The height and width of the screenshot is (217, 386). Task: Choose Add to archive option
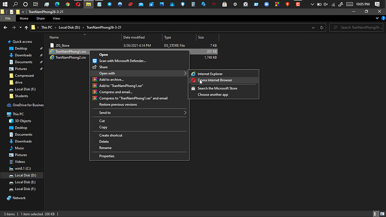click(139, 79)
